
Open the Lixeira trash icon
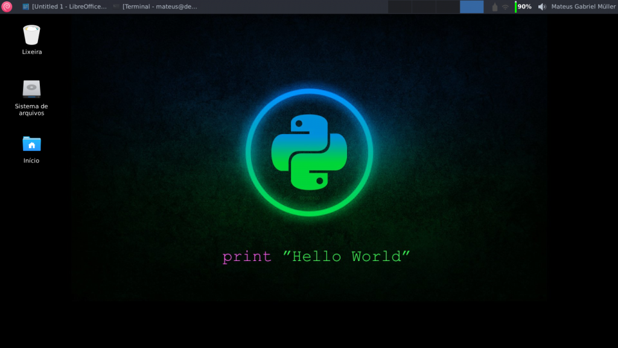click(x=31, y=35)
